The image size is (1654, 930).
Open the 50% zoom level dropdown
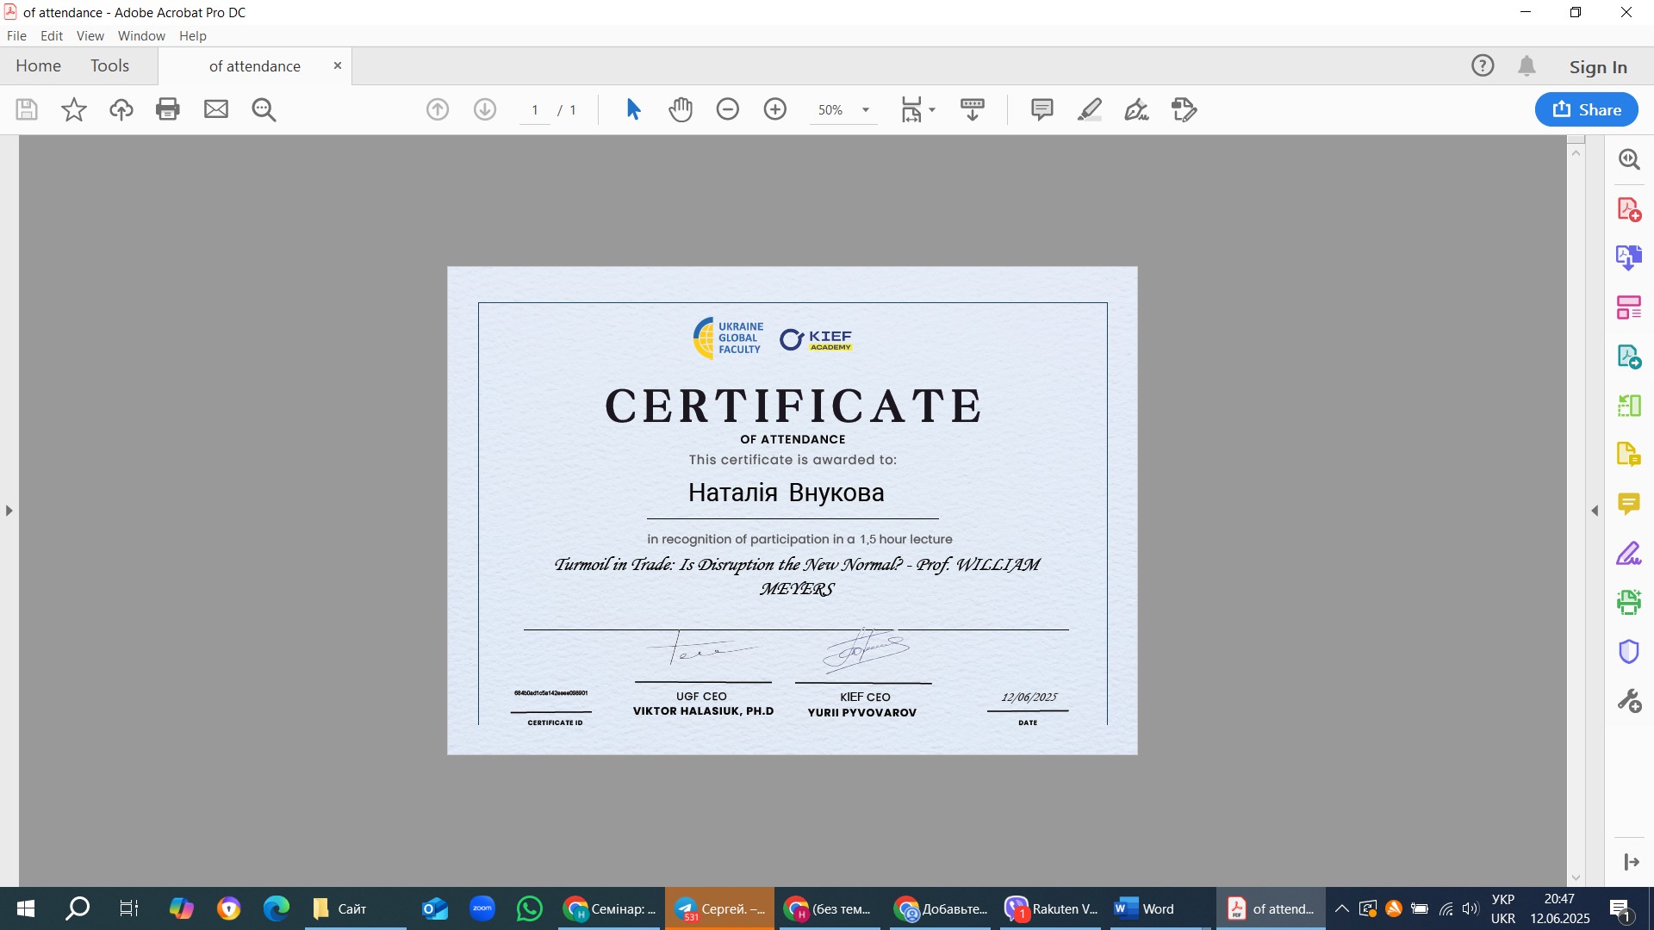click(866, 110)
